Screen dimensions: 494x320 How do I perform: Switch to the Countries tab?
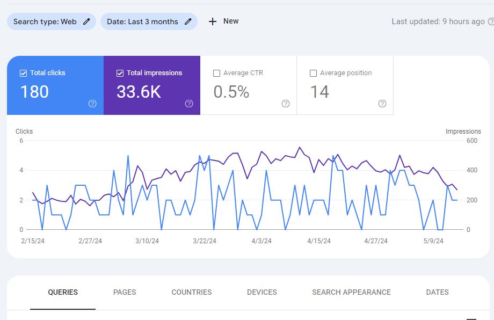pos(192,292)
